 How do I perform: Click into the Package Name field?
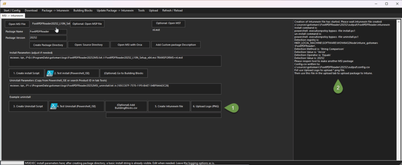(48, 31)
